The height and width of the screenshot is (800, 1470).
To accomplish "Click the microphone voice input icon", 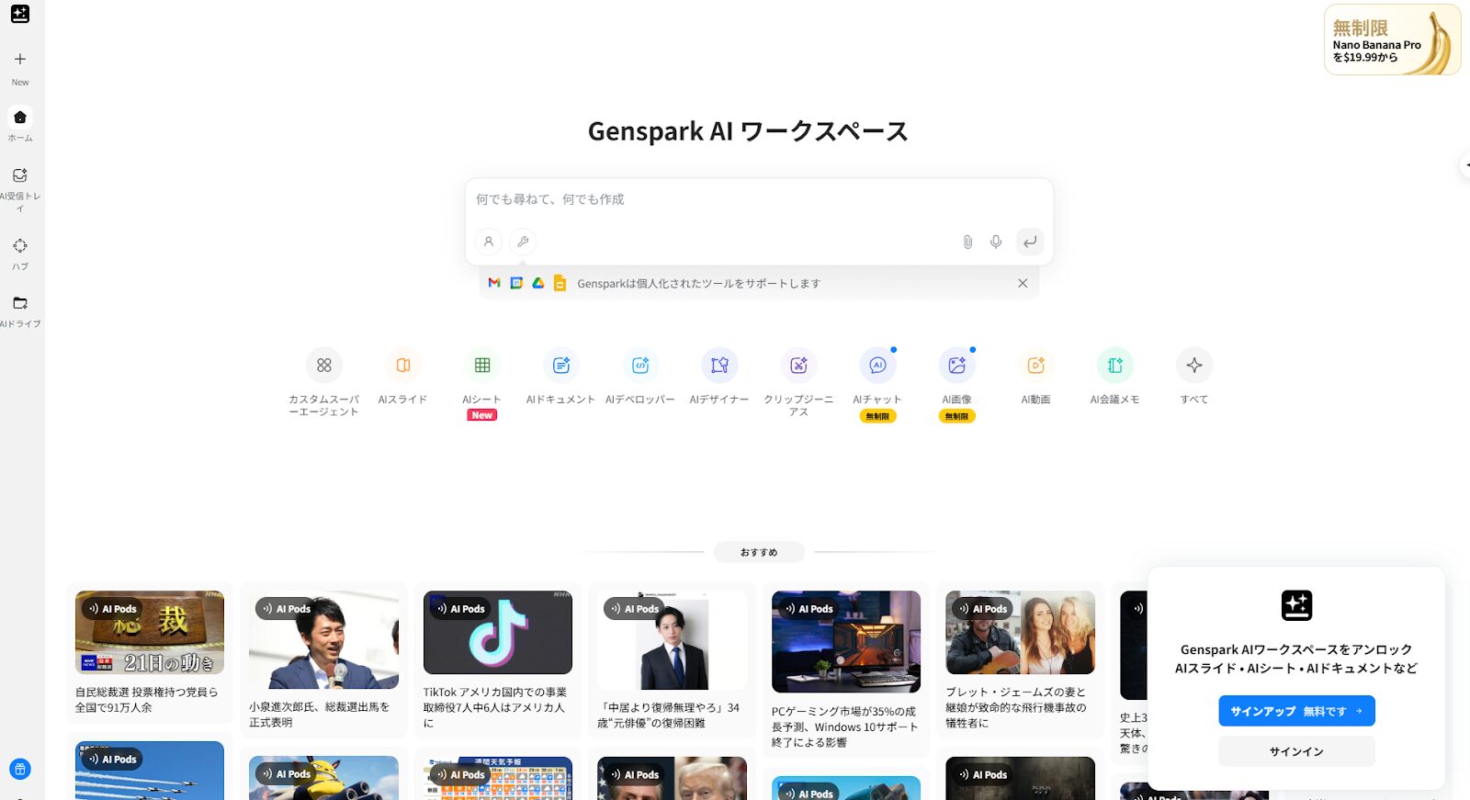I will pyautogui.click(x=996, y=242).
